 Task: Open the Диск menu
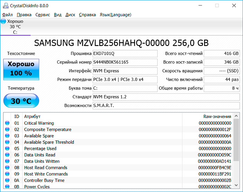(x=70, y=15)
